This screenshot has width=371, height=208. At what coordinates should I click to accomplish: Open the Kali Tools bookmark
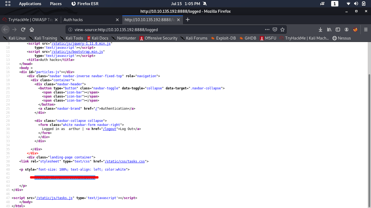(71, 38)
